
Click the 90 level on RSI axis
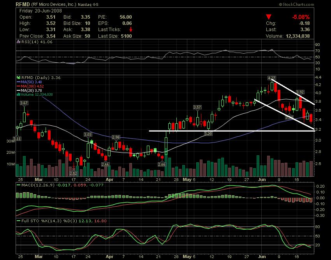[318, 44]
